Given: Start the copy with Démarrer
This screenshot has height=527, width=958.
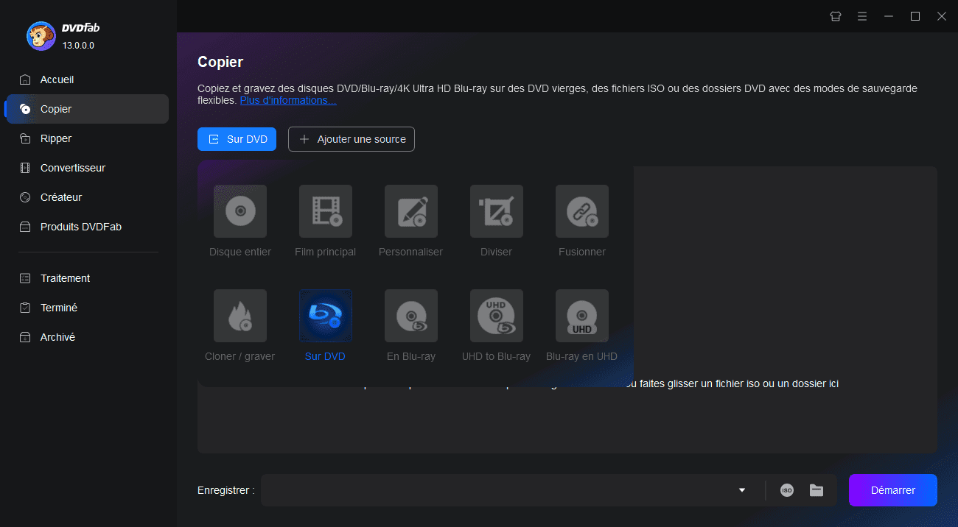Looking at the screenshot, I should coord(893,490).
